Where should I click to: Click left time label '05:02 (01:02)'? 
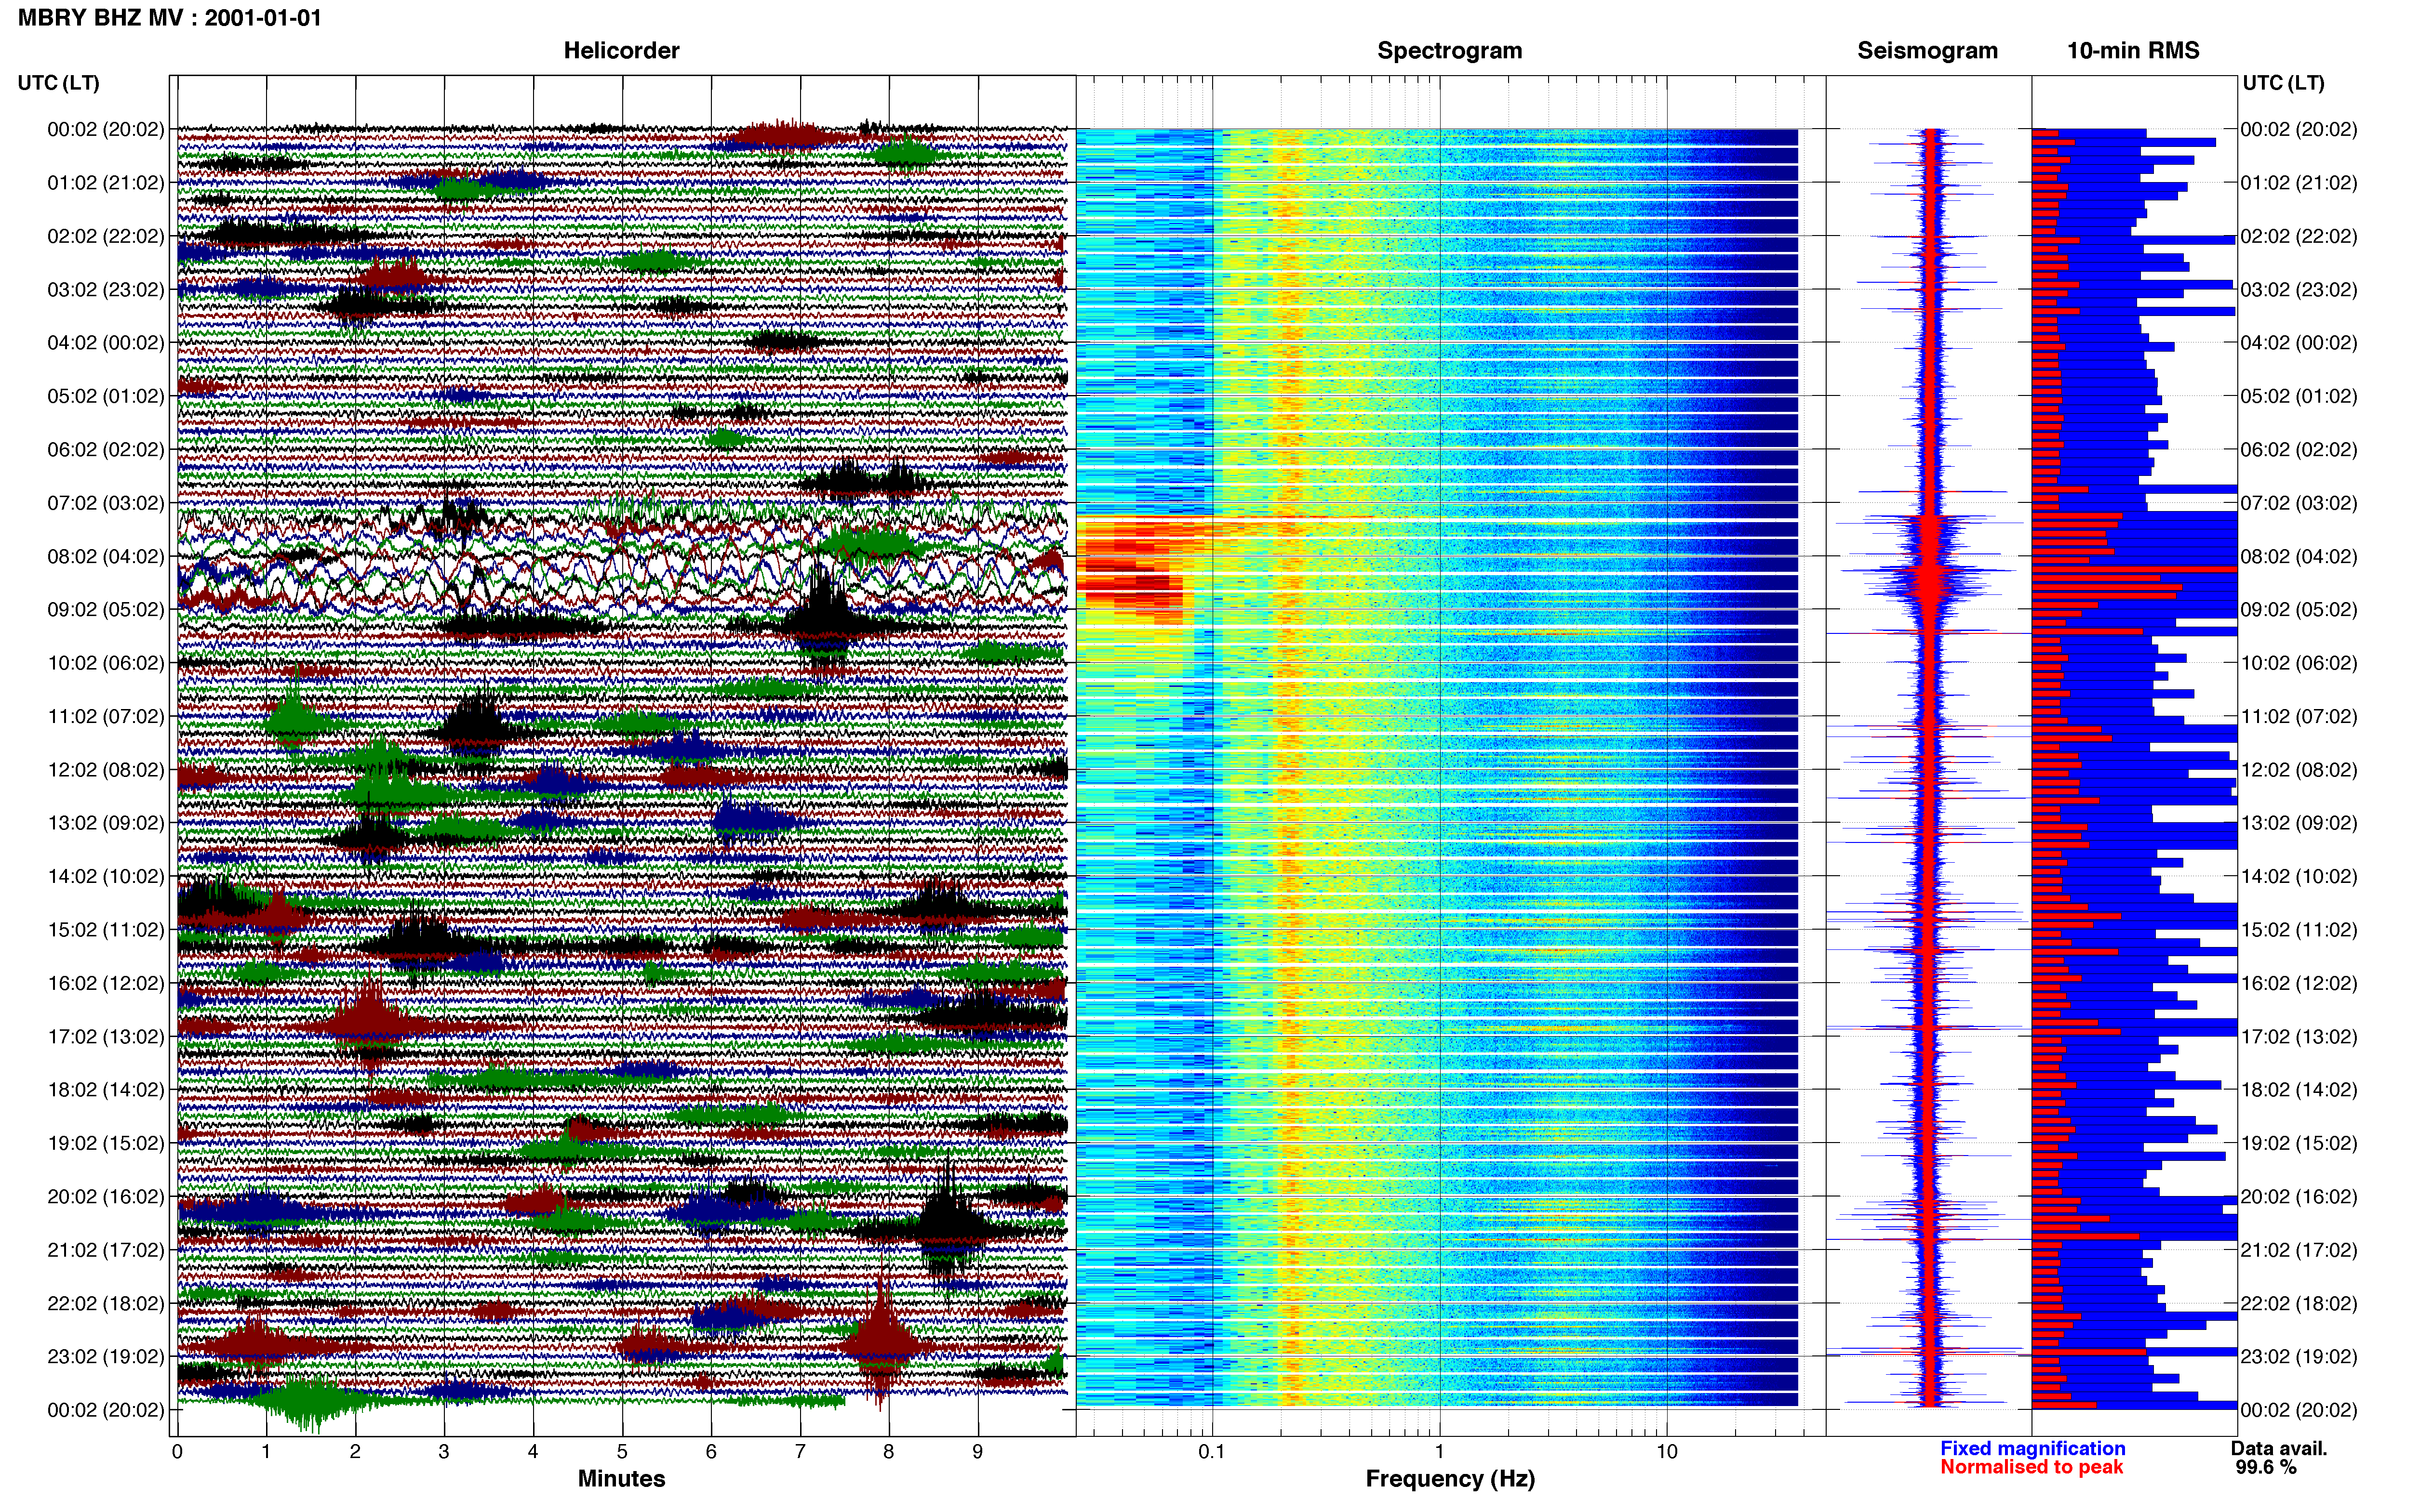106,396
